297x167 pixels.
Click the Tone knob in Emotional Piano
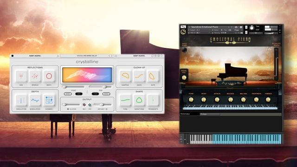coord(191,99)
